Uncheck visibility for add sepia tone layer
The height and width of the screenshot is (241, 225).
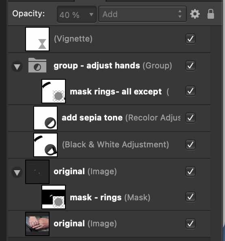(190, 118)
